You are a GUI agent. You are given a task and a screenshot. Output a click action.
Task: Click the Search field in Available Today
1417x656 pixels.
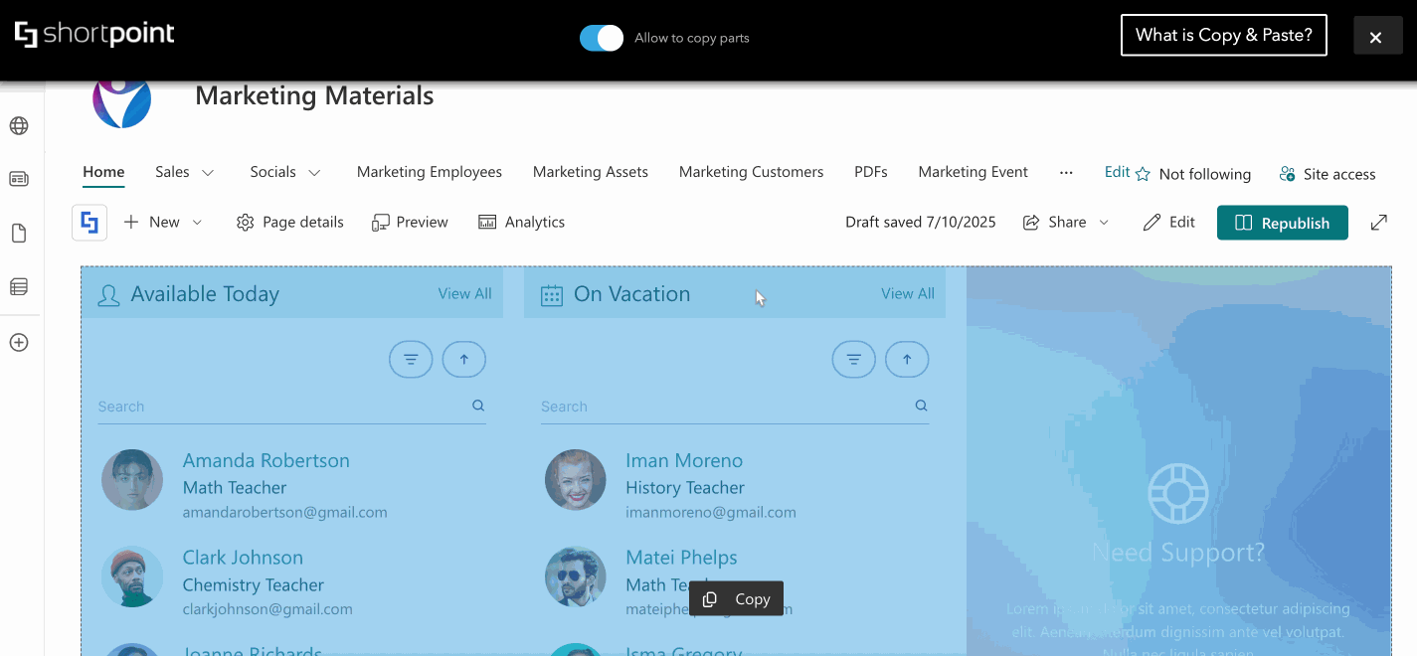tap(292, 407)
